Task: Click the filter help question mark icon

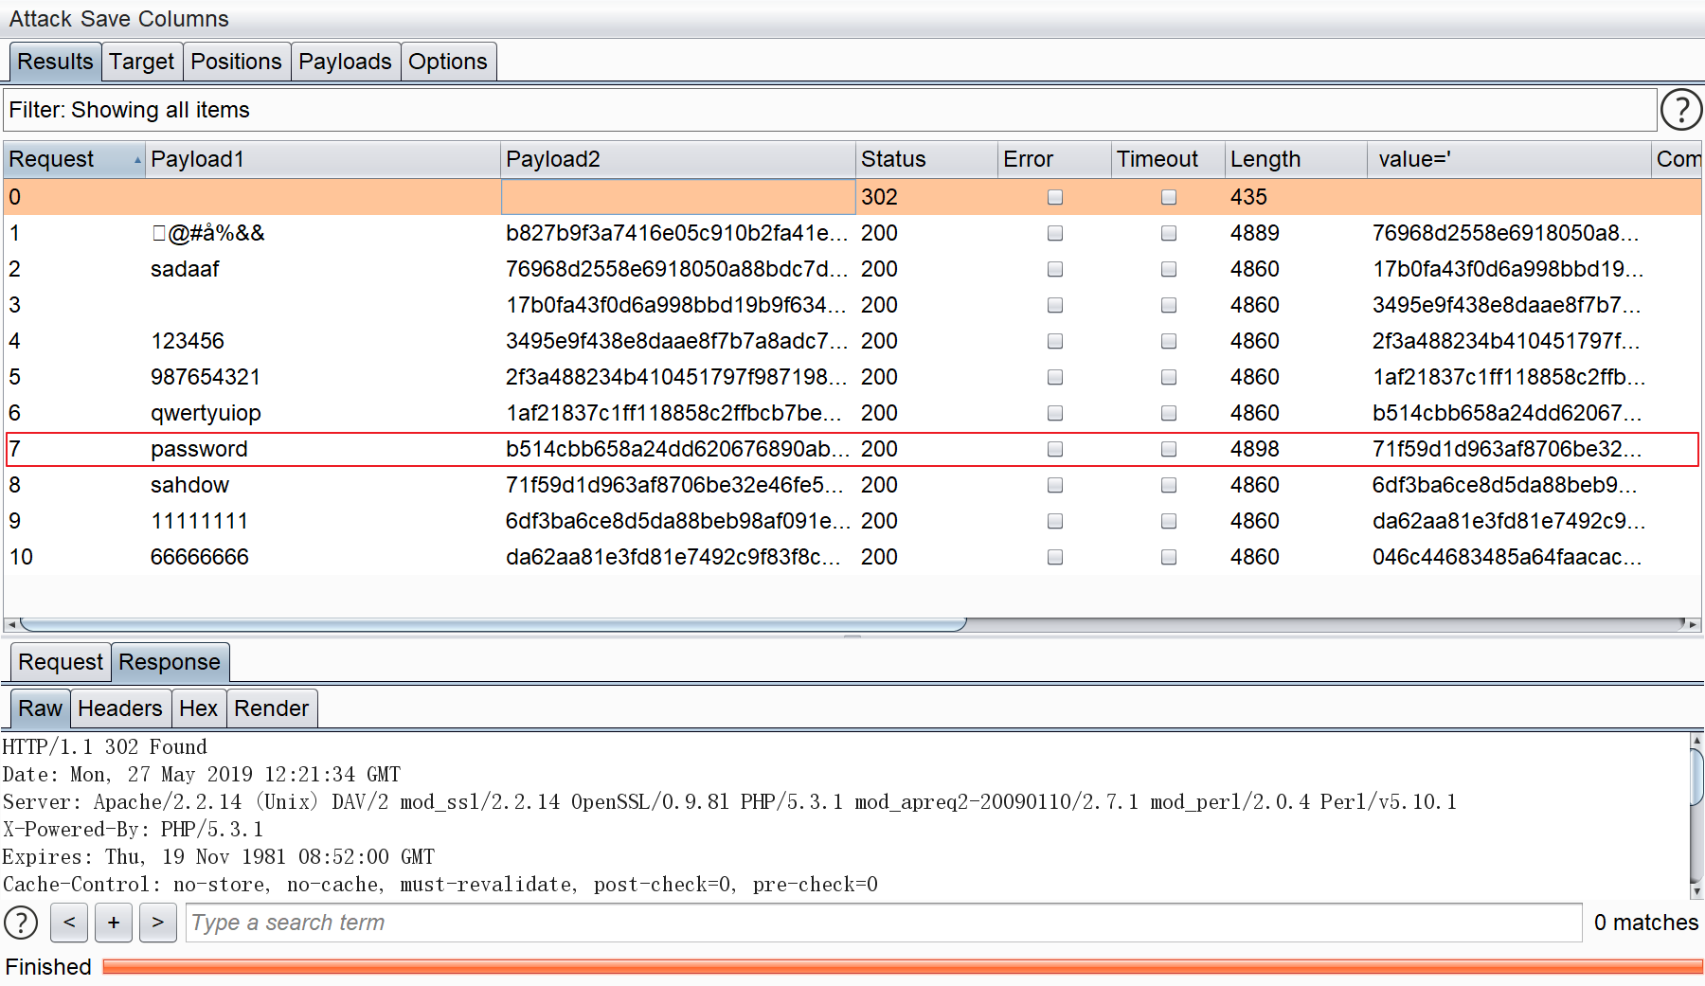Action: click(1681, 110)
